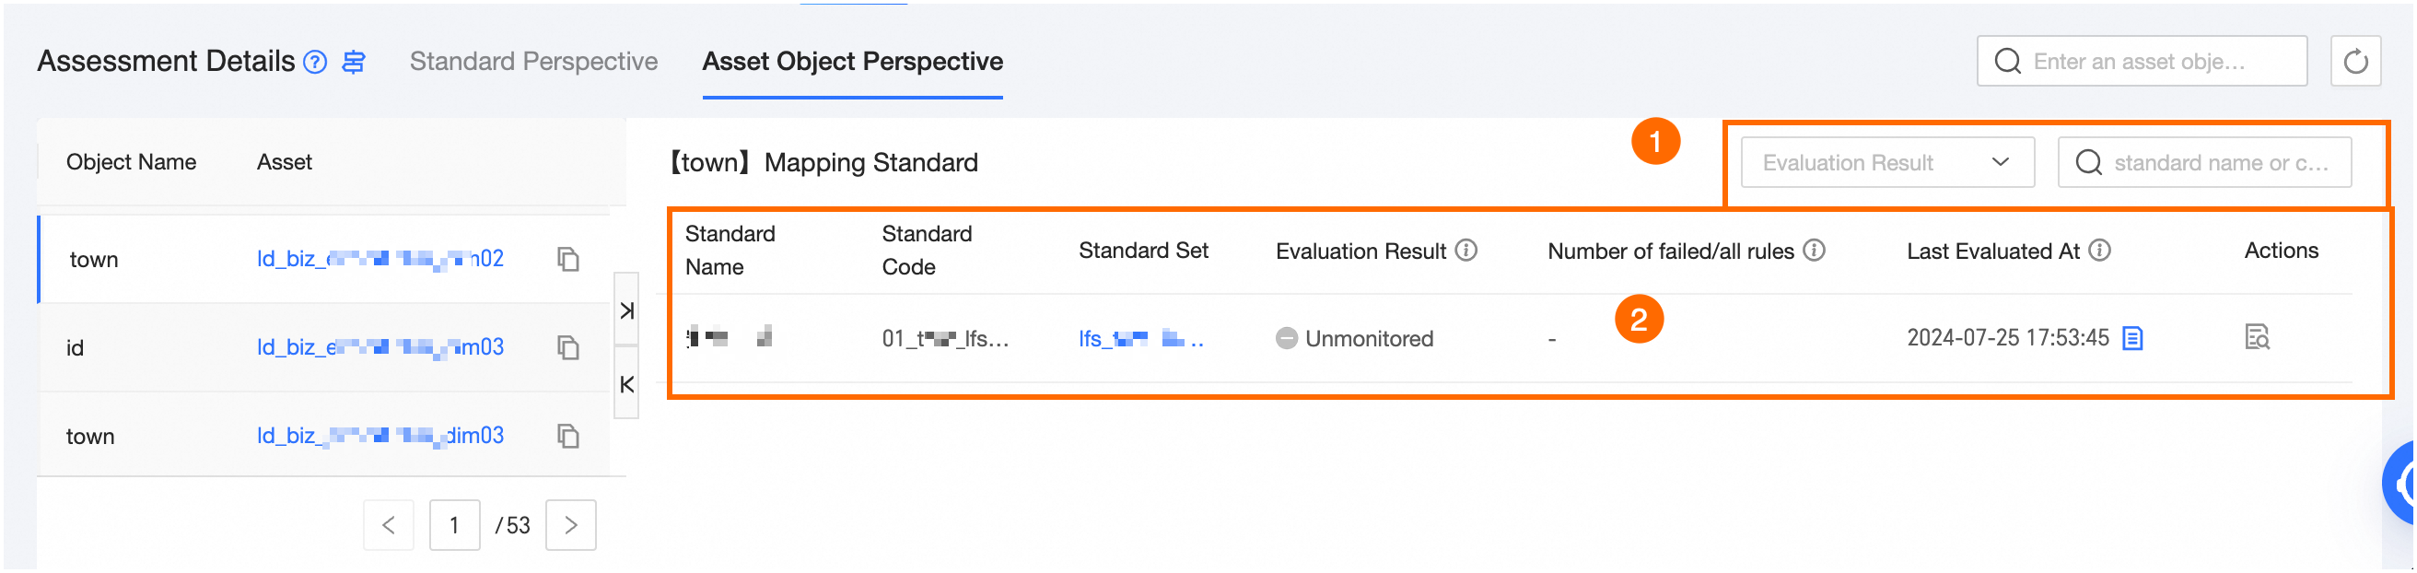The width and height of the screenshot is (2417, 573).
Task: Open the Evaluation Result filter dropdown
Action: [x=1886, y=163]
